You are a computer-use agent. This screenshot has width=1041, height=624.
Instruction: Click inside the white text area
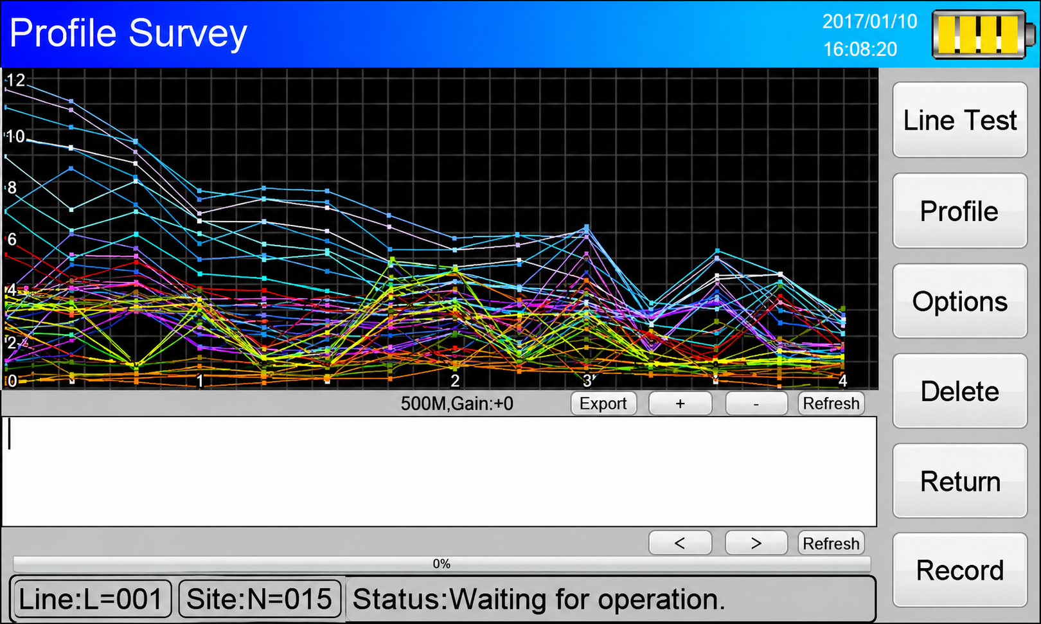(x=440, y=472)
